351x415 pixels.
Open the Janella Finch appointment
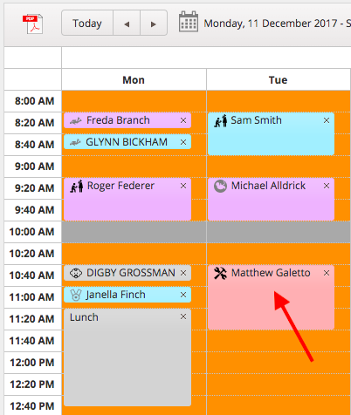[x=127, y=295]
